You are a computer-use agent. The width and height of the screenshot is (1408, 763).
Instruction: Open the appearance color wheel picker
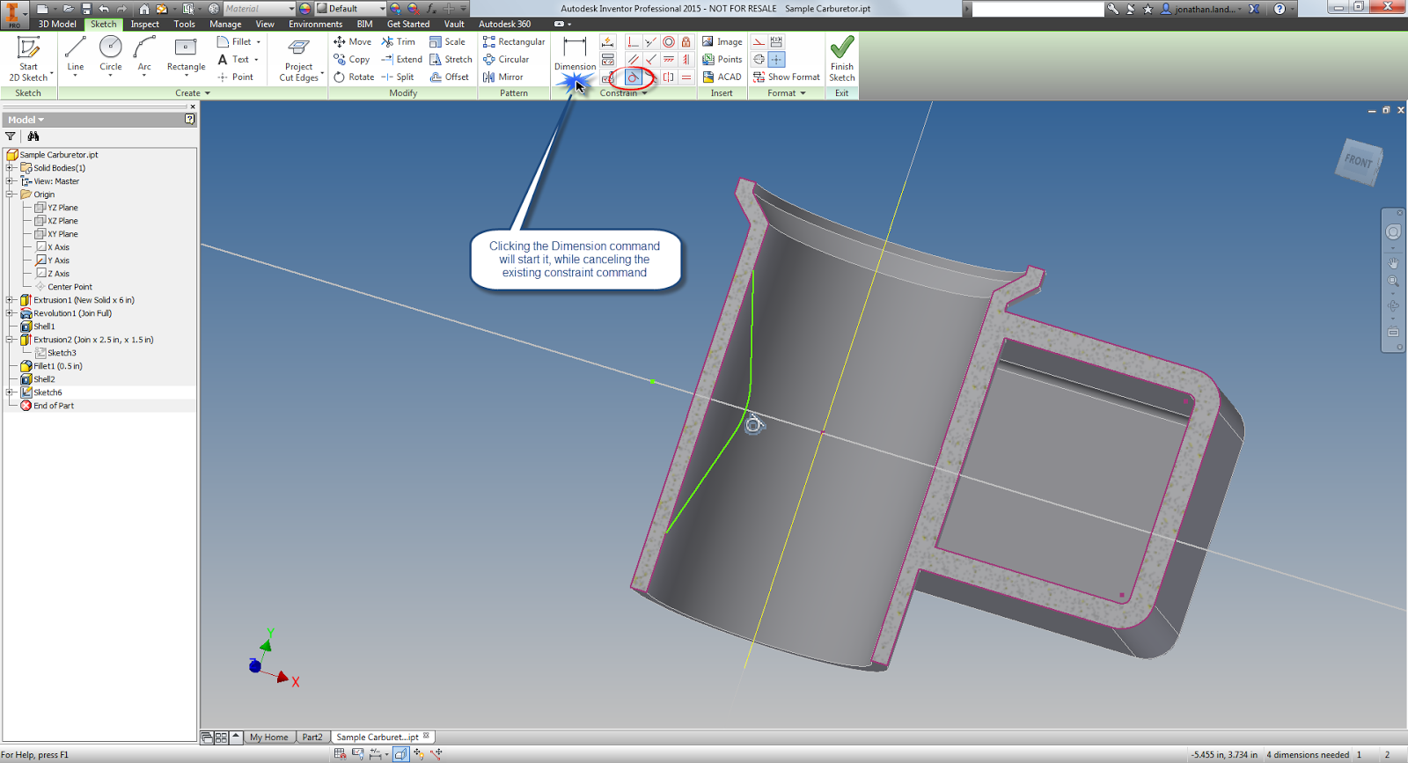(304, 9)
